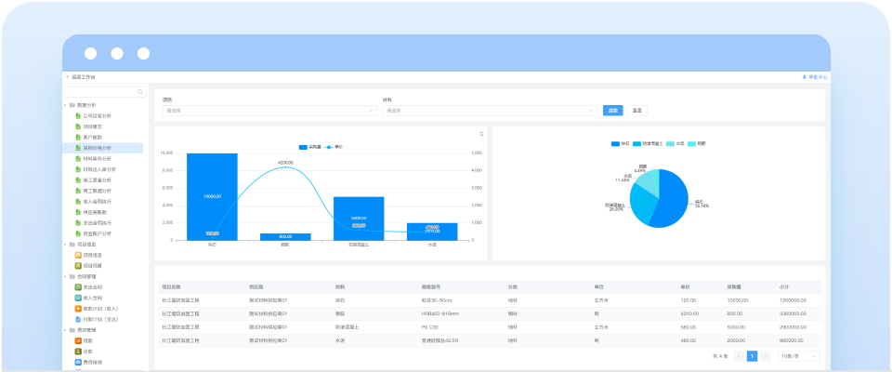Screen dimensions: 892x372
Task: Click the green icon for 施工质量分析
Action: click(x=78, y=180)
